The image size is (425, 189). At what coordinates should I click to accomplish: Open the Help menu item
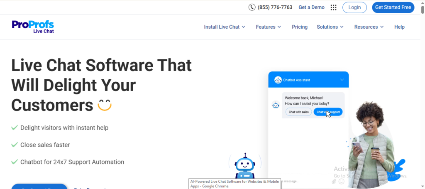pyautogui.click(x=399, y=27)
